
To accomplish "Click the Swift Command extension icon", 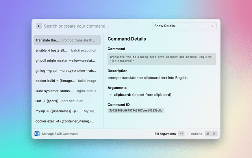I will tap(37, 134).
